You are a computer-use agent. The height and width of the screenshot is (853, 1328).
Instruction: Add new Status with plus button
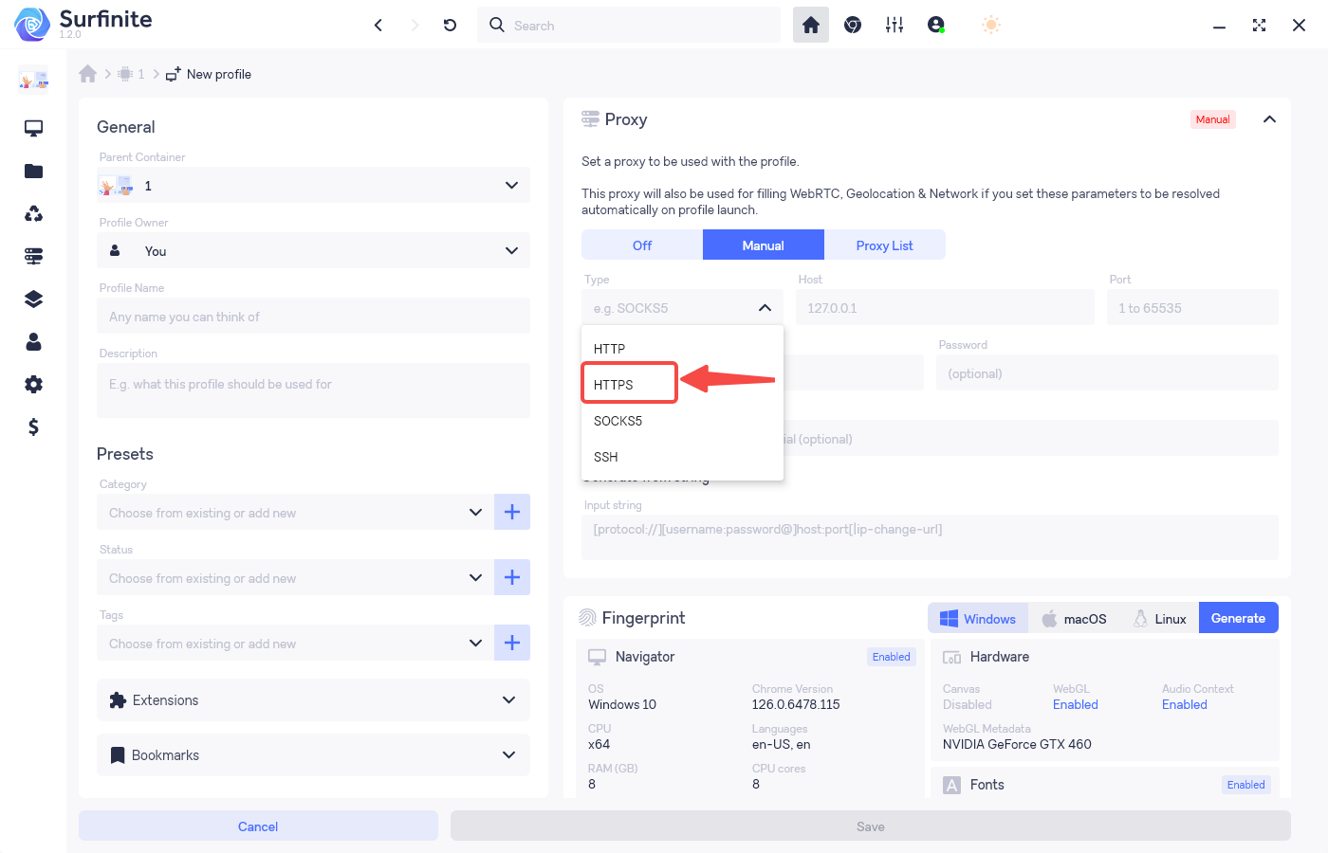pos(512,577)
